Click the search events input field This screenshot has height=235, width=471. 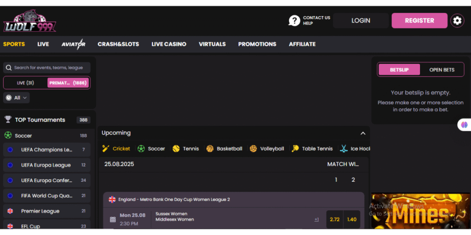click(x=48, y=67)
